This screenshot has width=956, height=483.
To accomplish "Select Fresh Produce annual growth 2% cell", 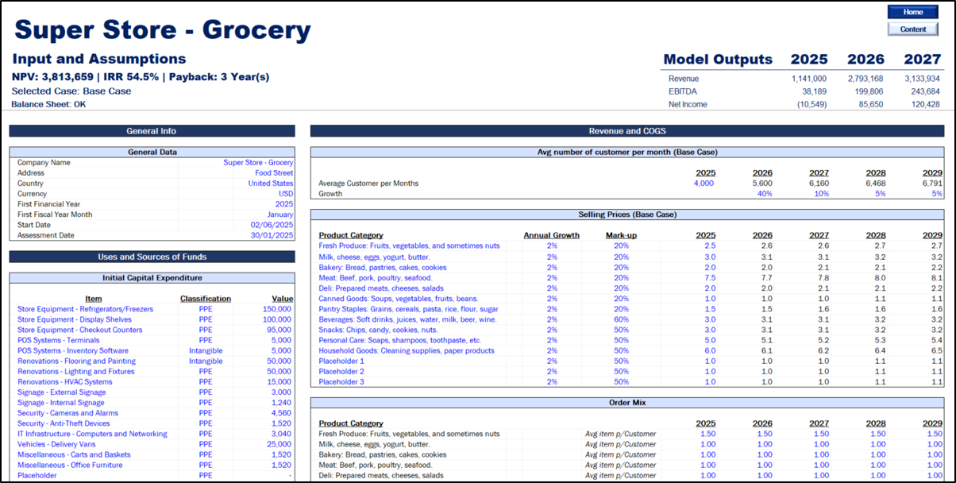I will pos(552,246).
